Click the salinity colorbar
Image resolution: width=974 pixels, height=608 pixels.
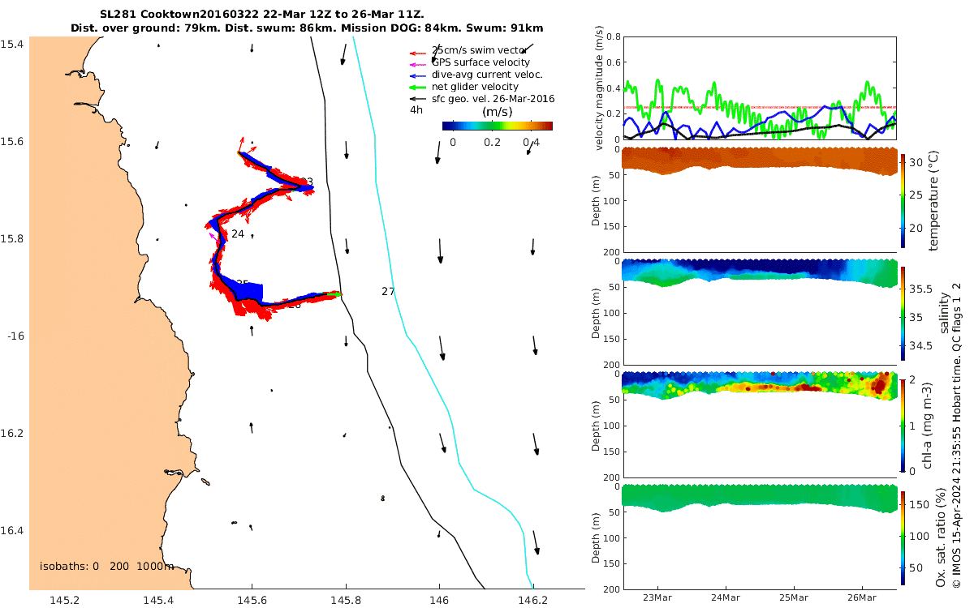[x=904, y=313]
